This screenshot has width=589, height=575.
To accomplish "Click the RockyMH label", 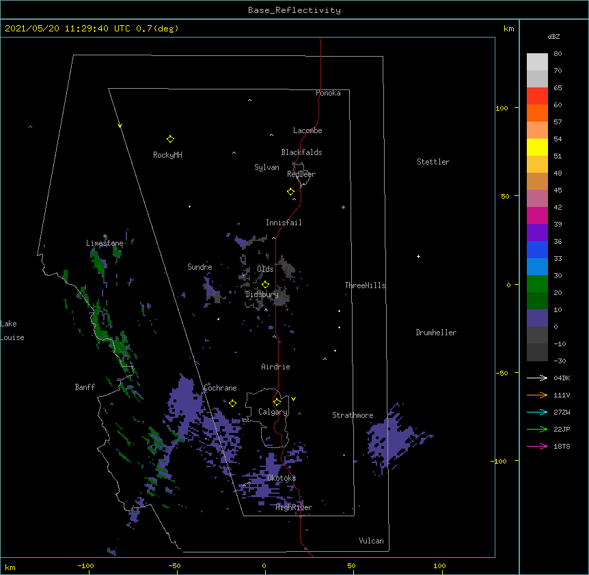I will 167,155.
